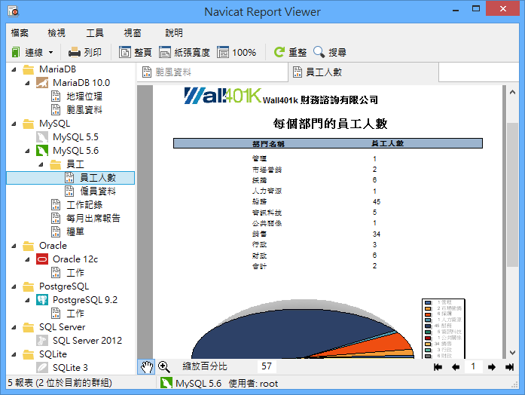Collapse the Oracle folder
The image size is (525, 395).
coord(14,246)
